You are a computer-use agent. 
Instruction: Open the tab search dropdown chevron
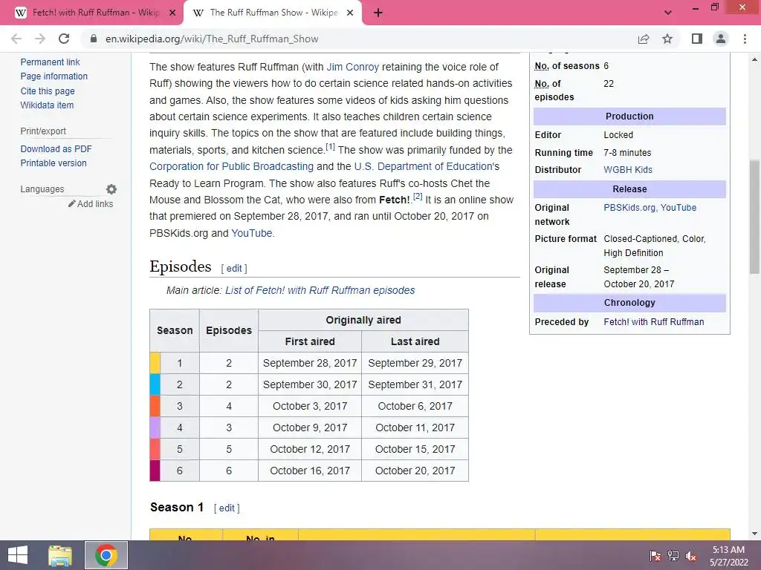(668, 13)
